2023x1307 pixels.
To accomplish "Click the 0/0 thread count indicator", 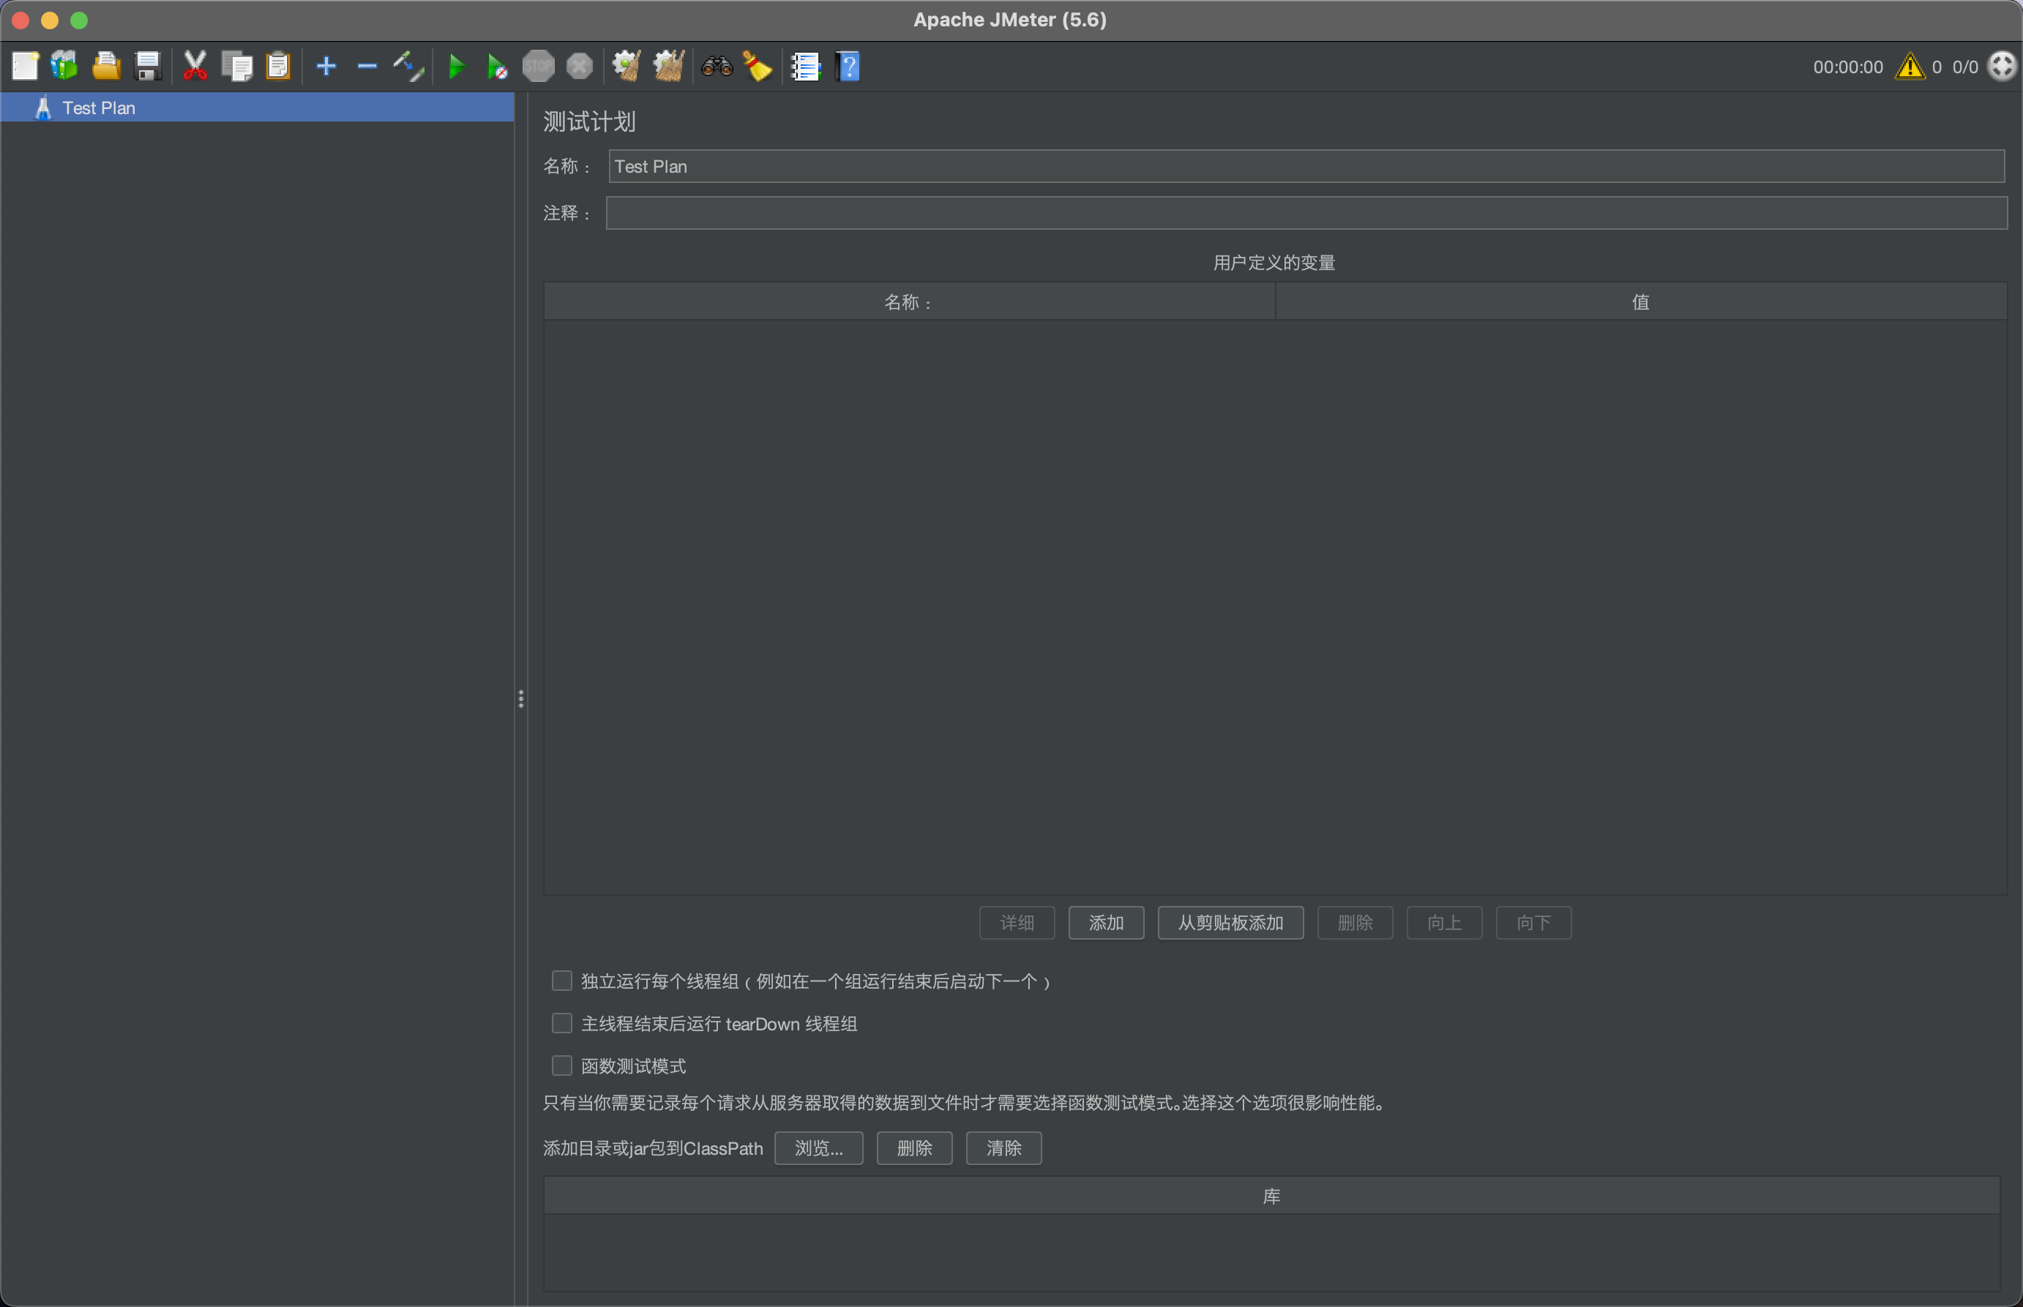I will point(1964,67).
